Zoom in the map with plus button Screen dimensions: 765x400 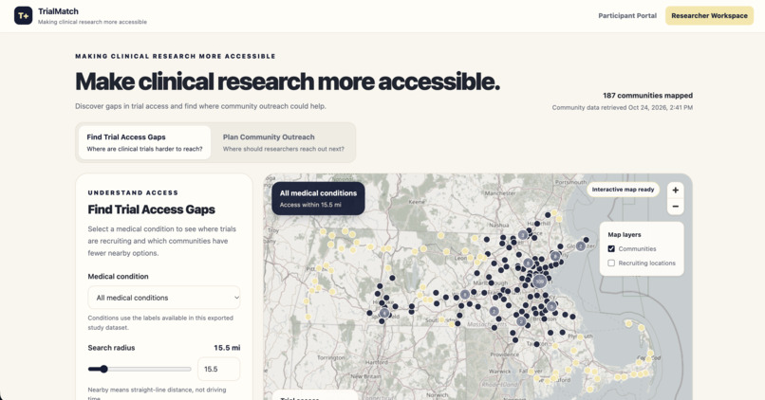click(x=675, y=191)
